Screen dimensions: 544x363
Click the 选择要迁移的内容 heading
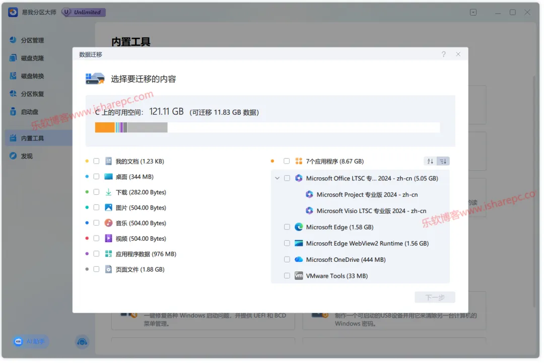[x=144, y=79]
